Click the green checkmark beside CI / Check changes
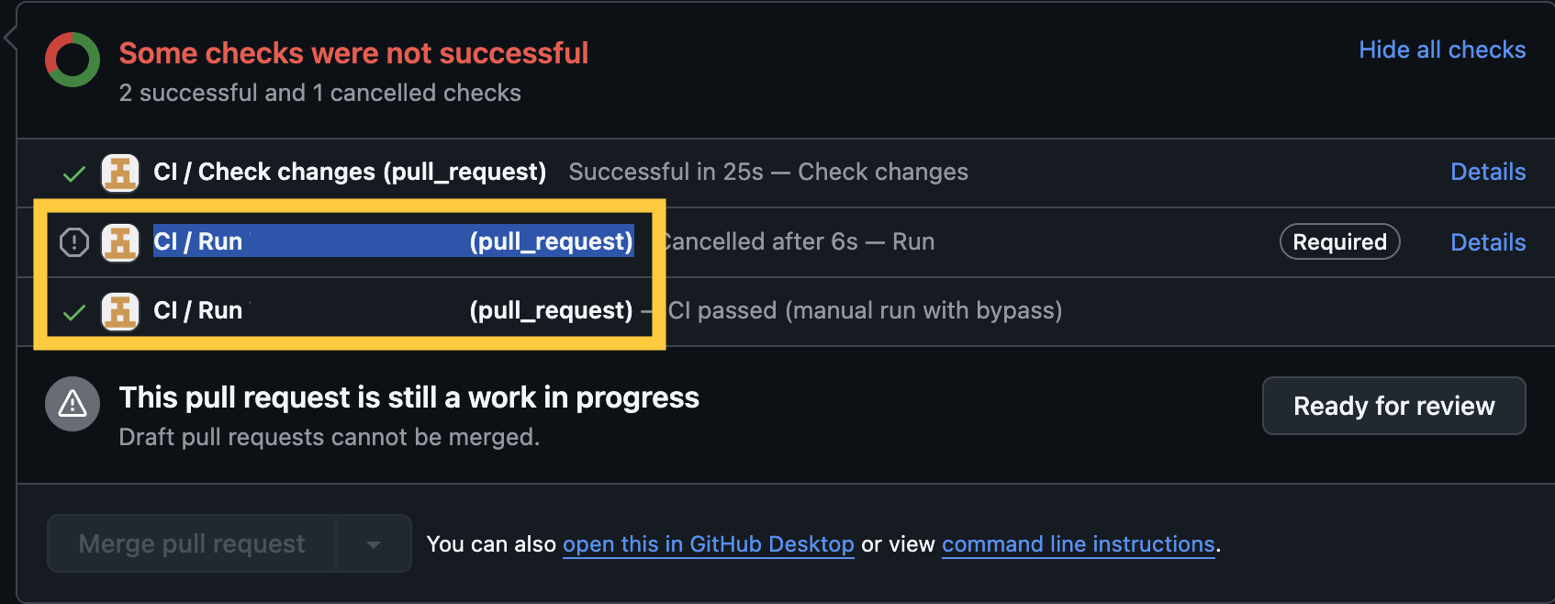This screenshot has height=604, width=1555. (73, 173)
